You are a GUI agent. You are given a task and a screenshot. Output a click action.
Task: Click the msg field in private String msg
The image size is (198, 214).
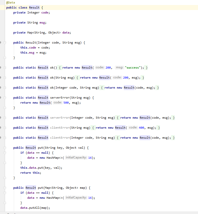pyautogui.click(x=42, y=23)
